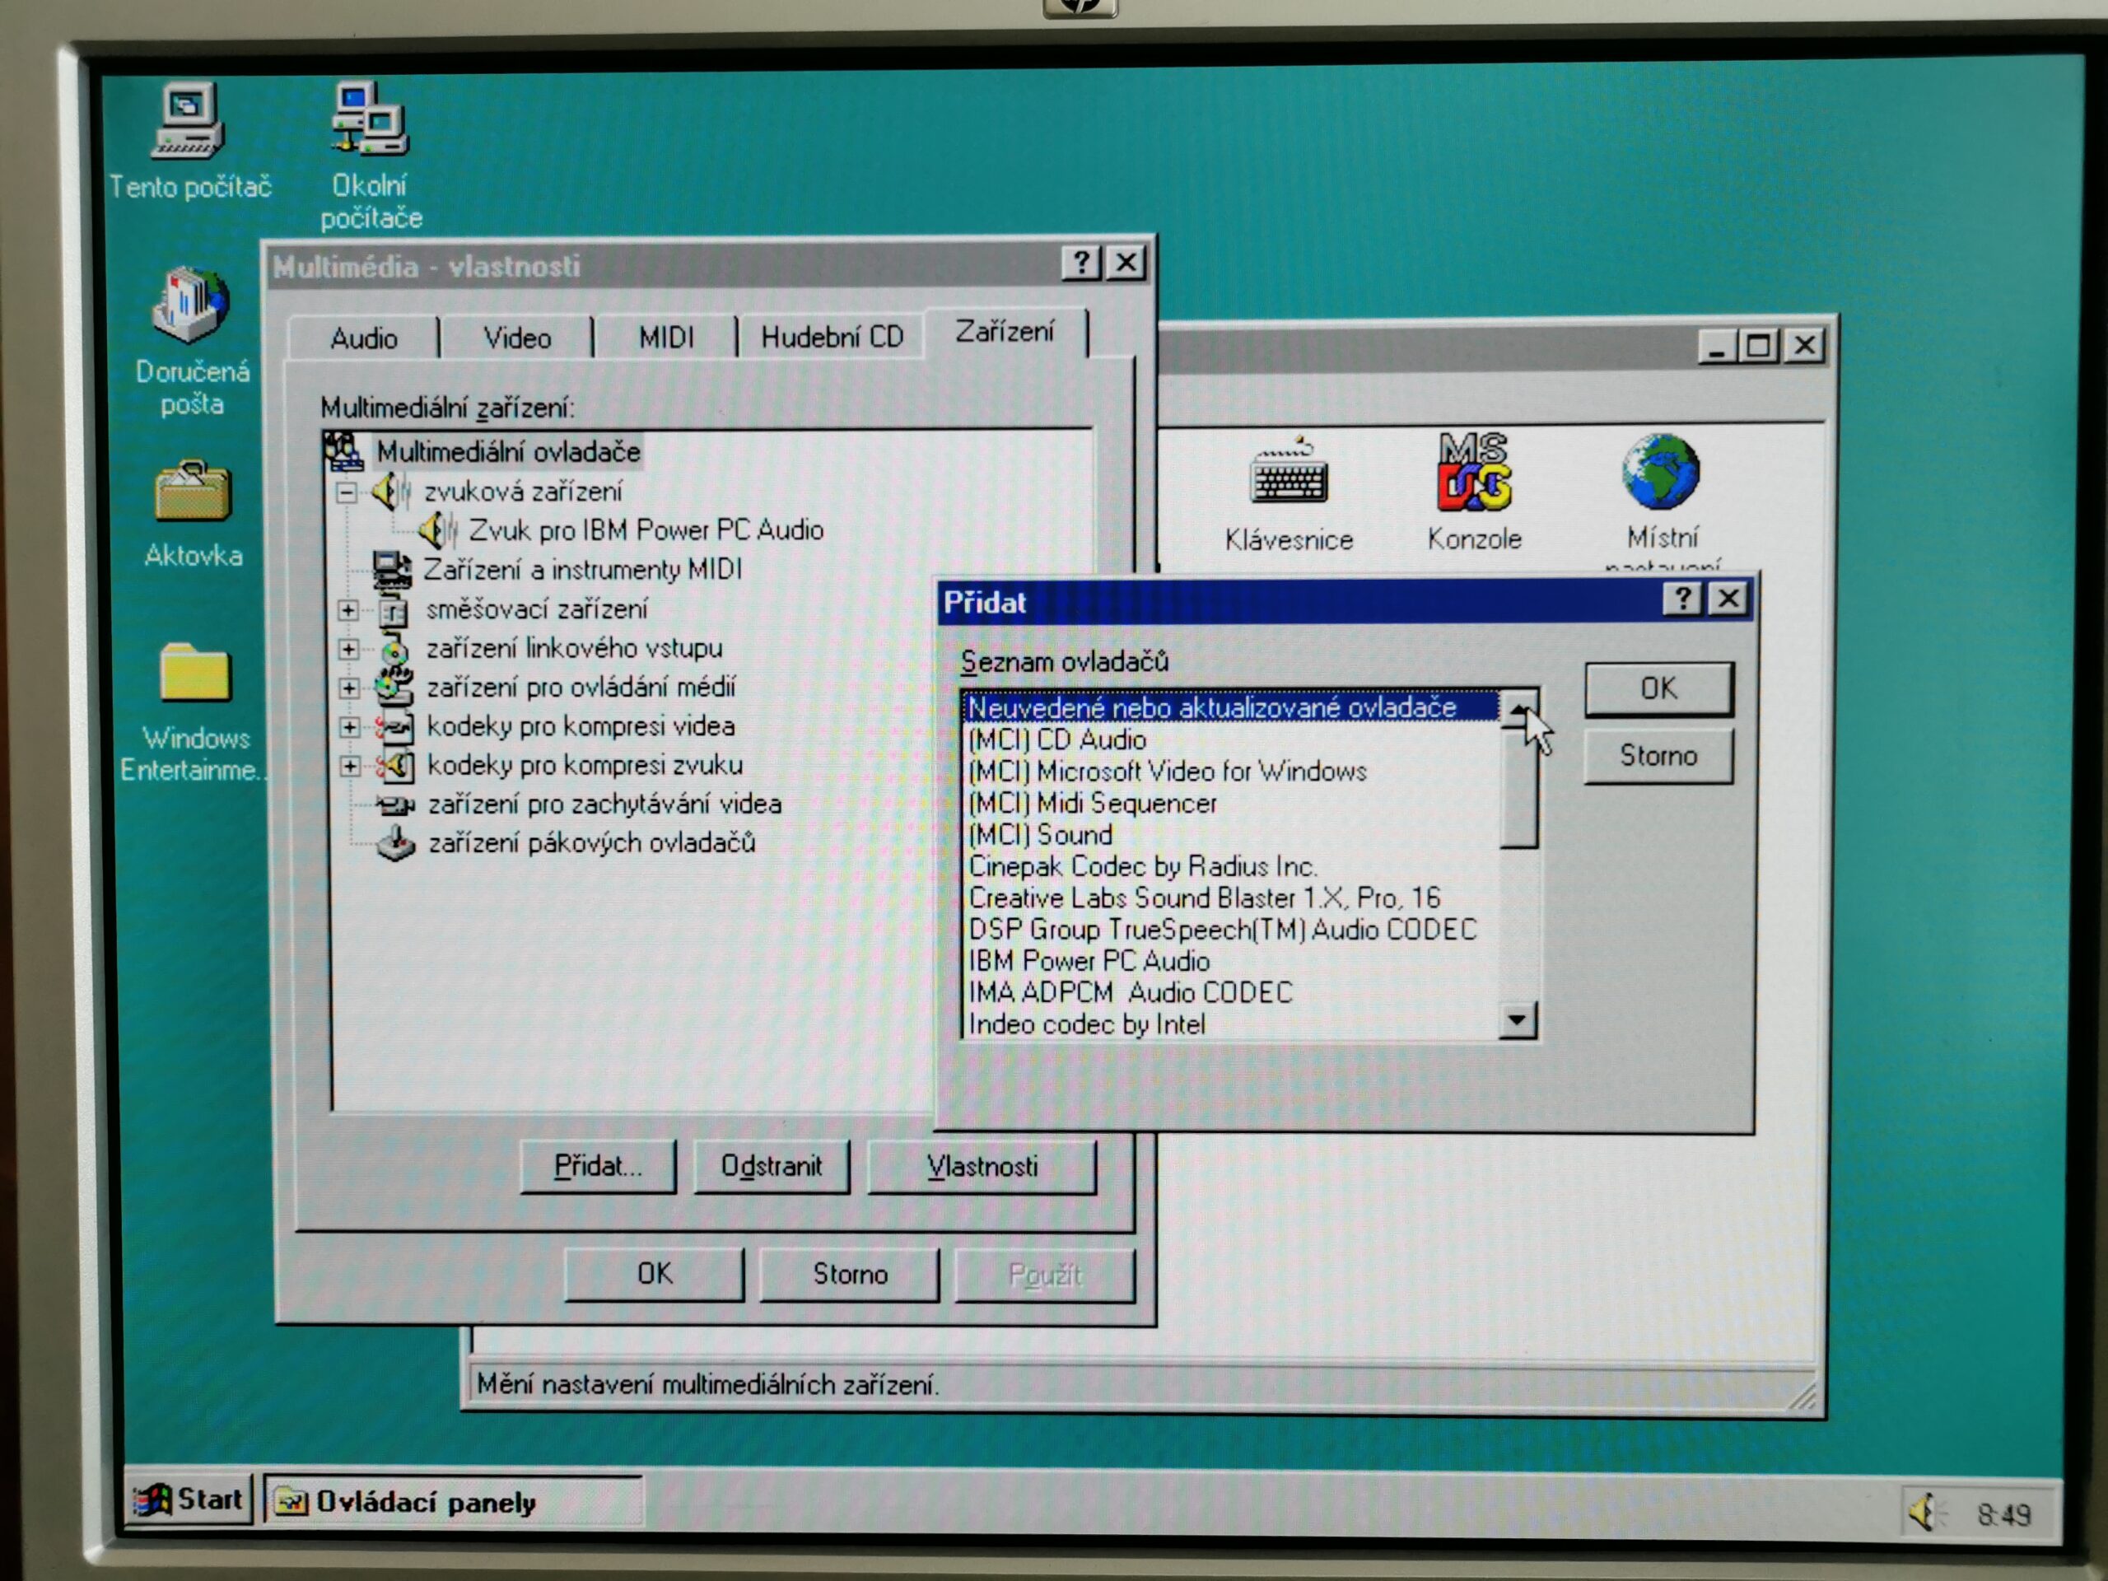2108x1581 pixels.
Task: Click OK in the Přidat dialog
Action: (1658, 688)
